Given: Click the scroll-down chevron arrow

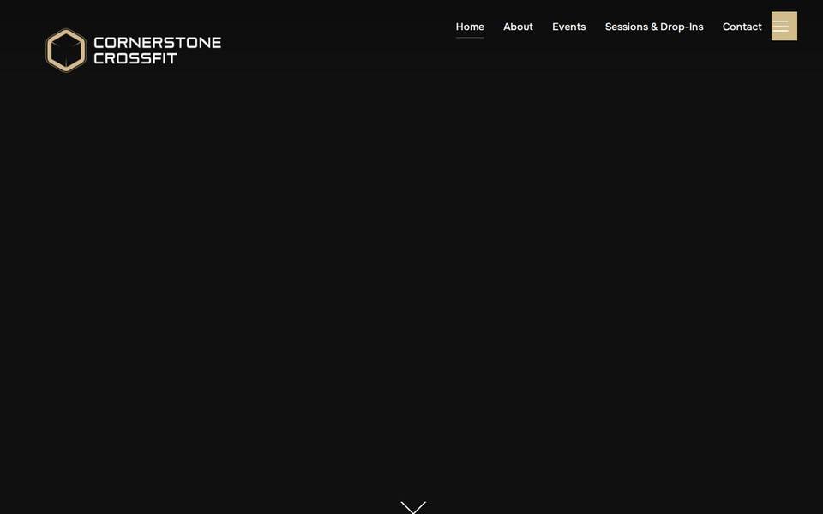Looking at the screenshot, I should tap(413, 507).
